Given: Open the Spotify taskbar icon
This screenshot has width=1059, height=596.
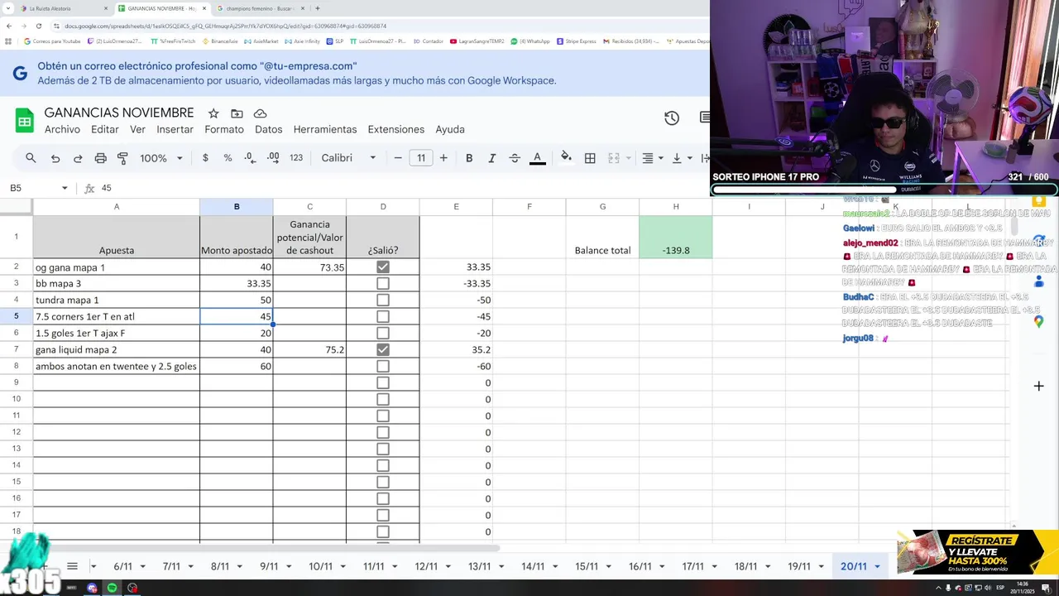Looking at the screenshot, I should pos(113,588).
